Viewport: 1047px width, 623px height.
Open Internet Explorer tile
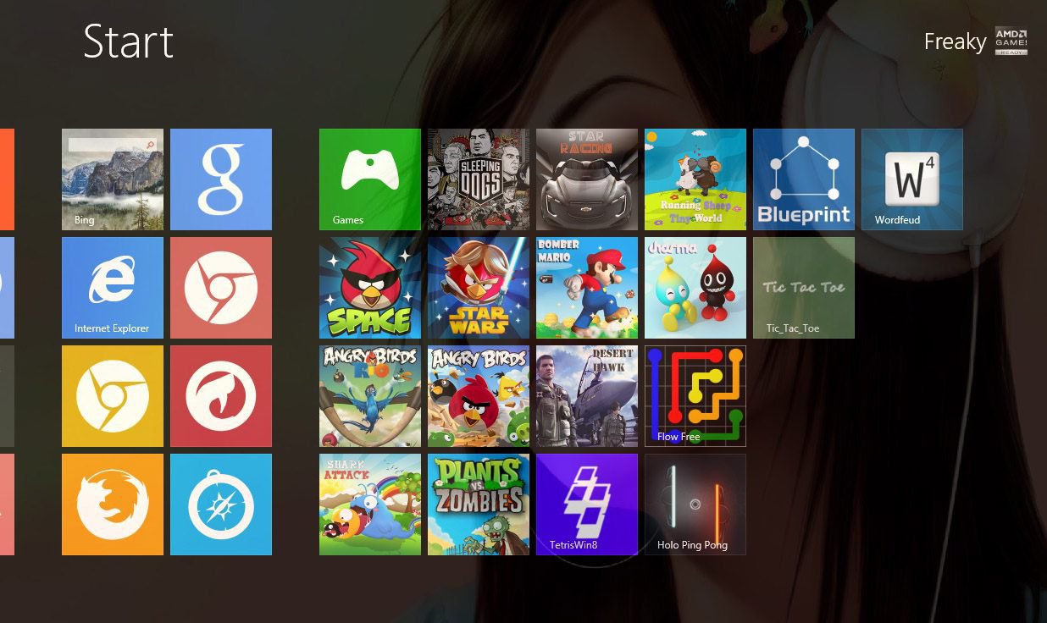click(113, 288)
